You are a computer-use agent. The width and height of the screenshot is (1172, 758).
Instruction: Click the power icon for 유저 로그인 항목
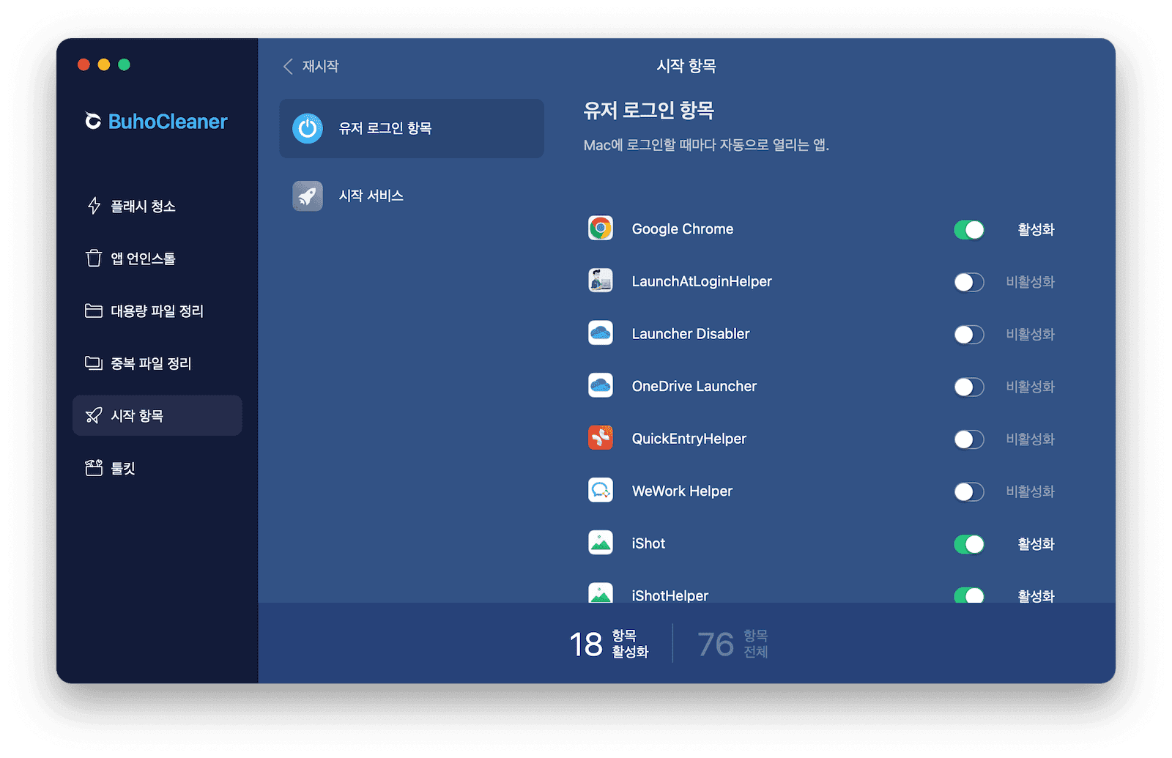[x=308, y=128]
